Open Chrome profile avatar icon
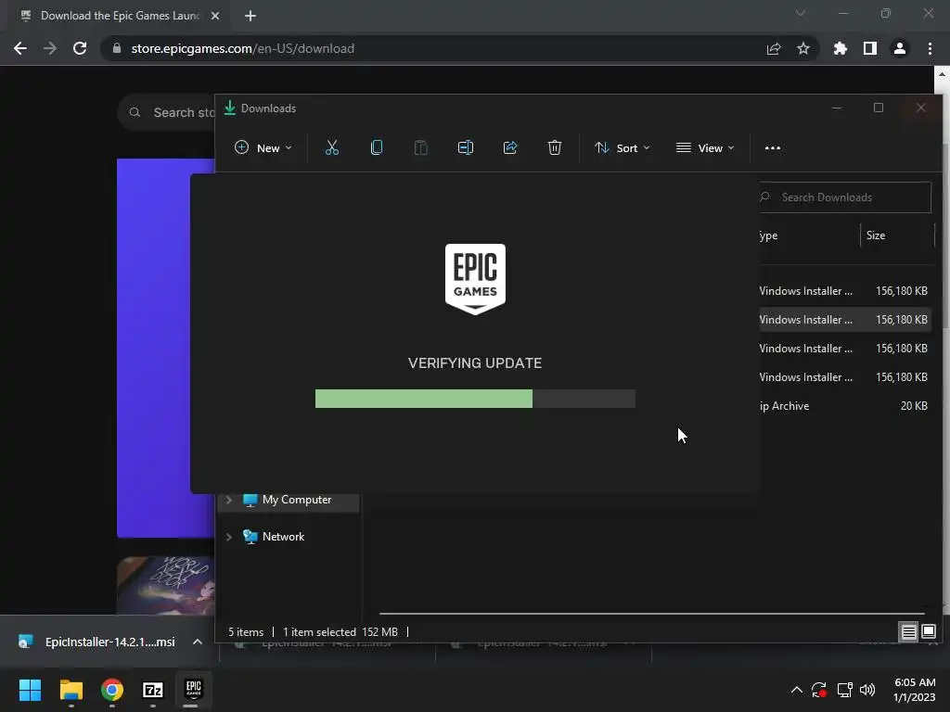The height and width of the screenshot is (712, 950). click(900, 48)
